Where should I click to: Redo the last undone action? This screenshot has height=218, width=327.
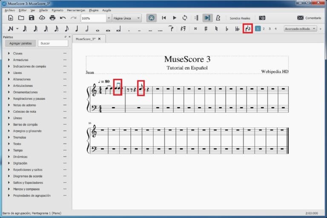click(73, 18)
